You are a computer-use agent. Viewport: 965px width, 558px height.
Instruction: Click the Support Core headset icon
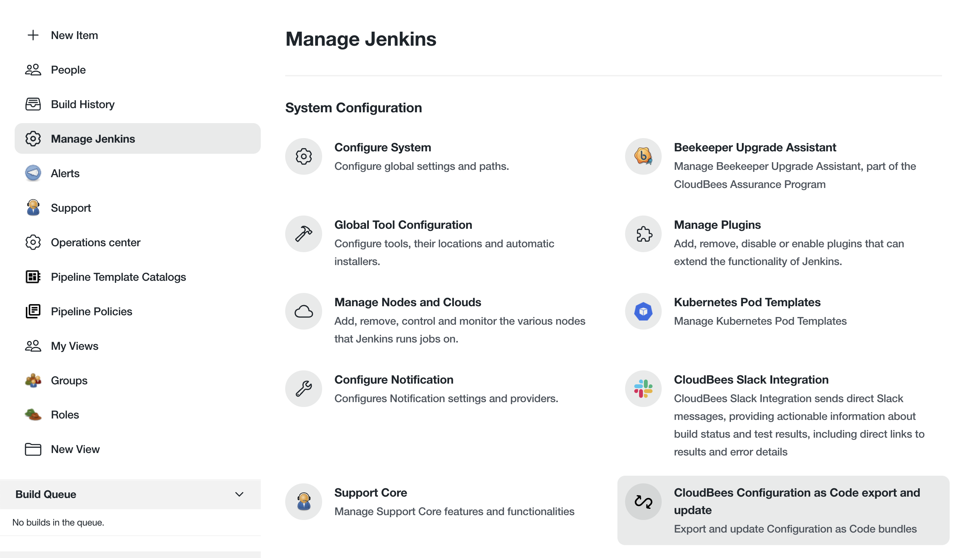303,501
